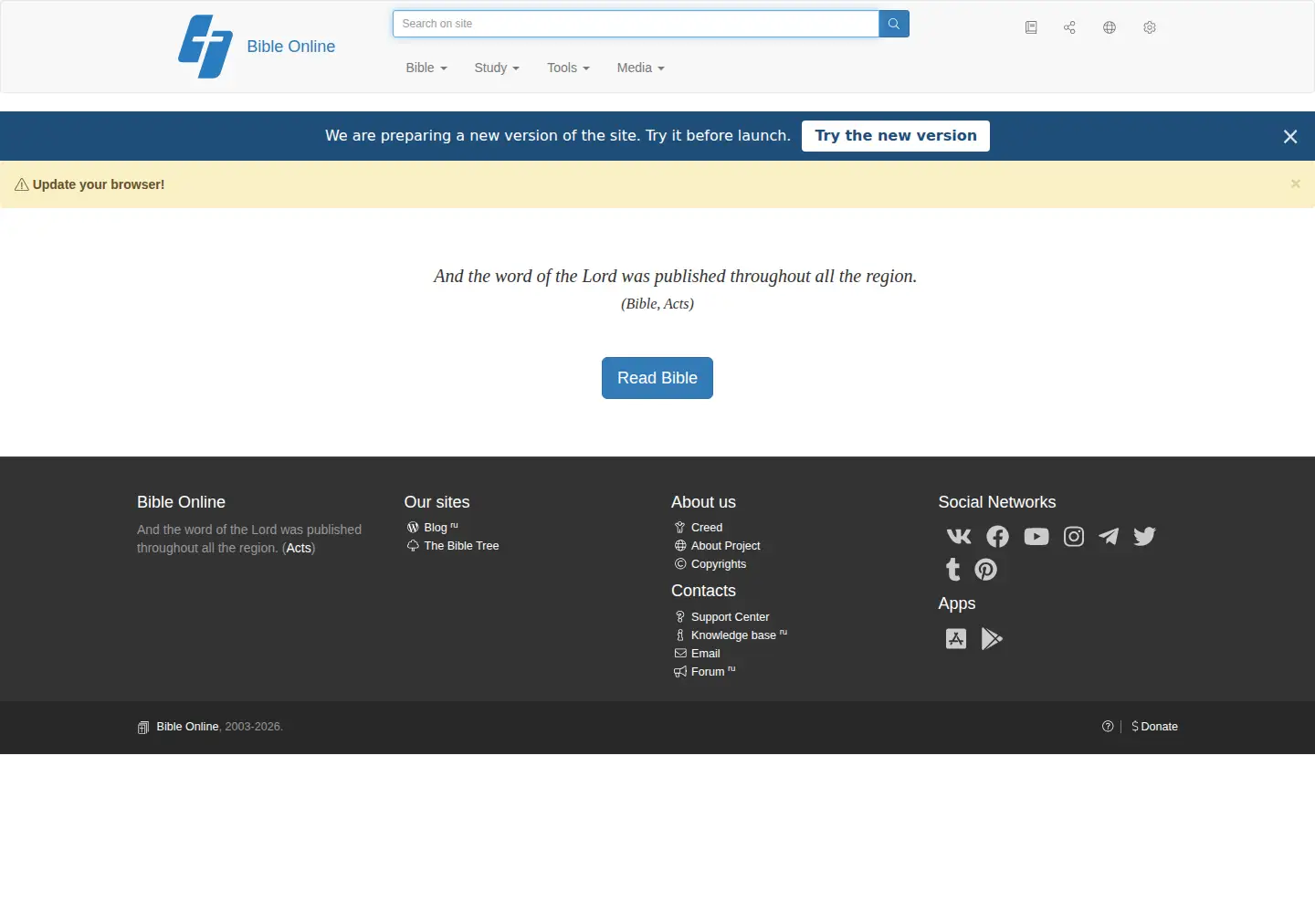Open the settings gear icon
This screenshot has width=1315, height=913.
click(1150, 27)
